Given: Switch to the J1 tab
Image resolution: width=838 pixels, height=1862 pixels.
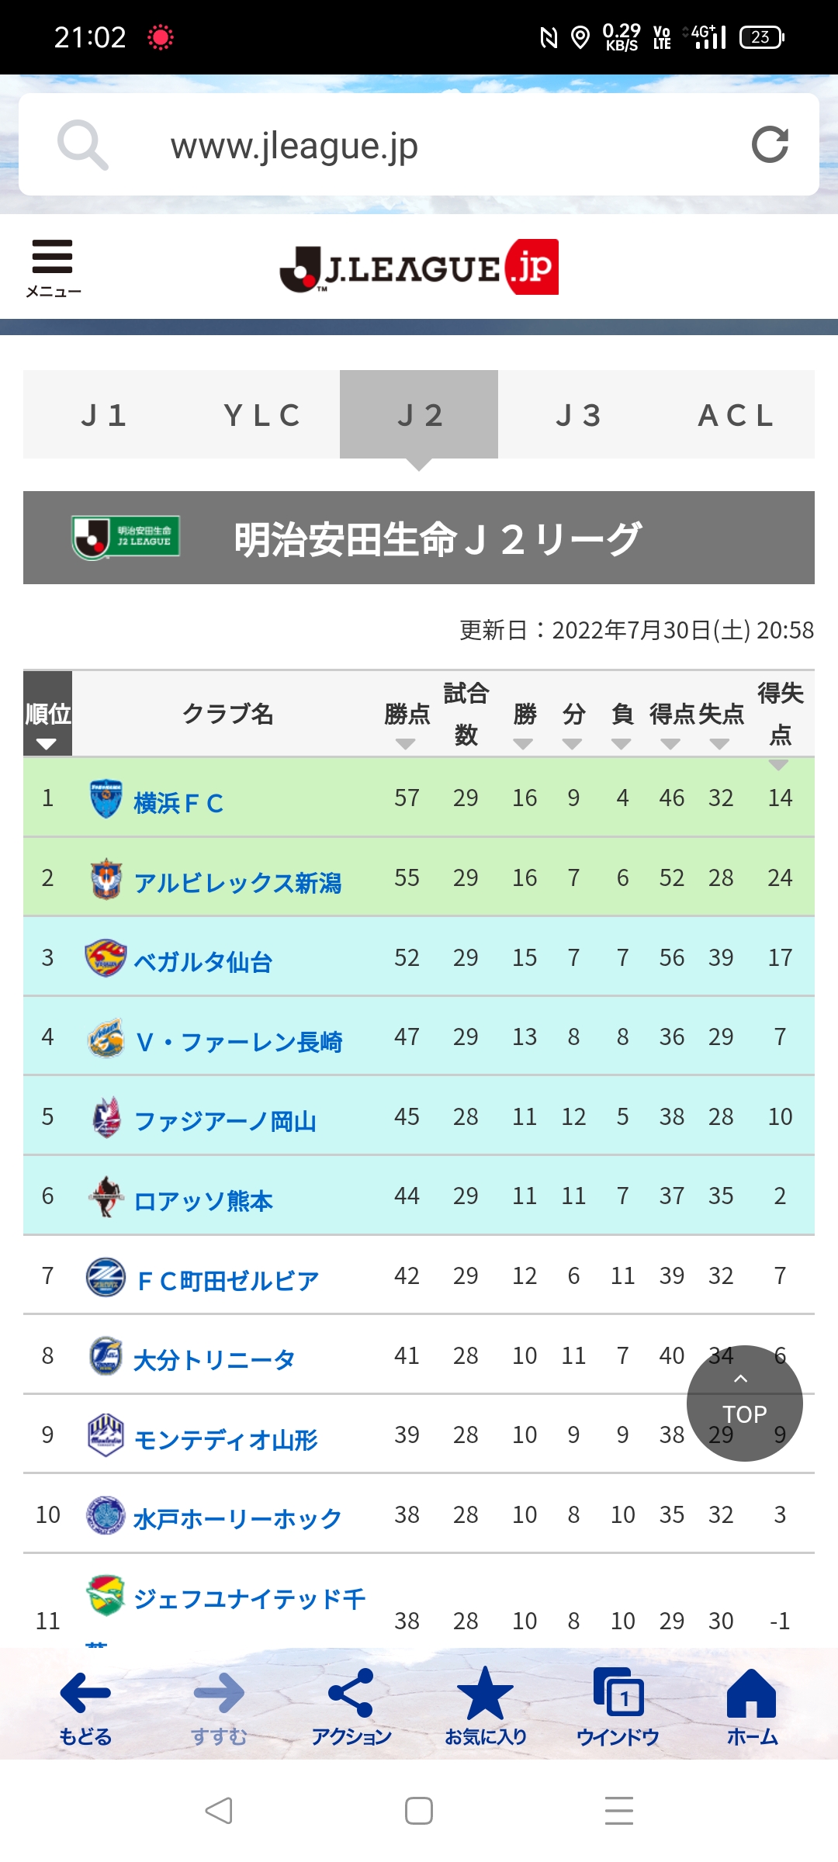Looking at the screenshot, I should point(103,415).
